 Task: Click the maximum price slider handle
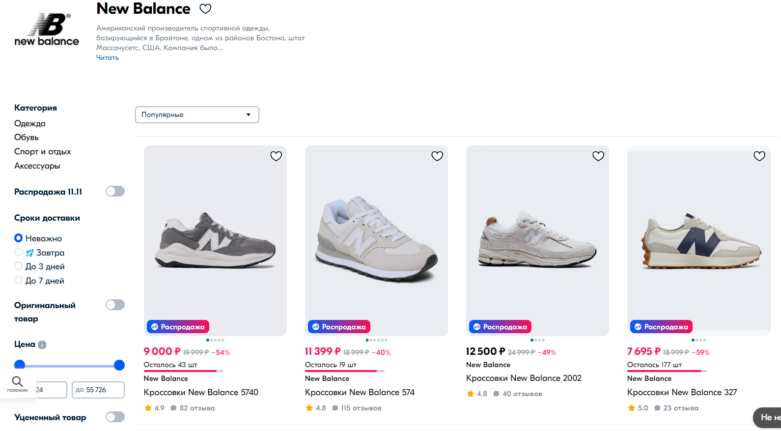[119, 365]
